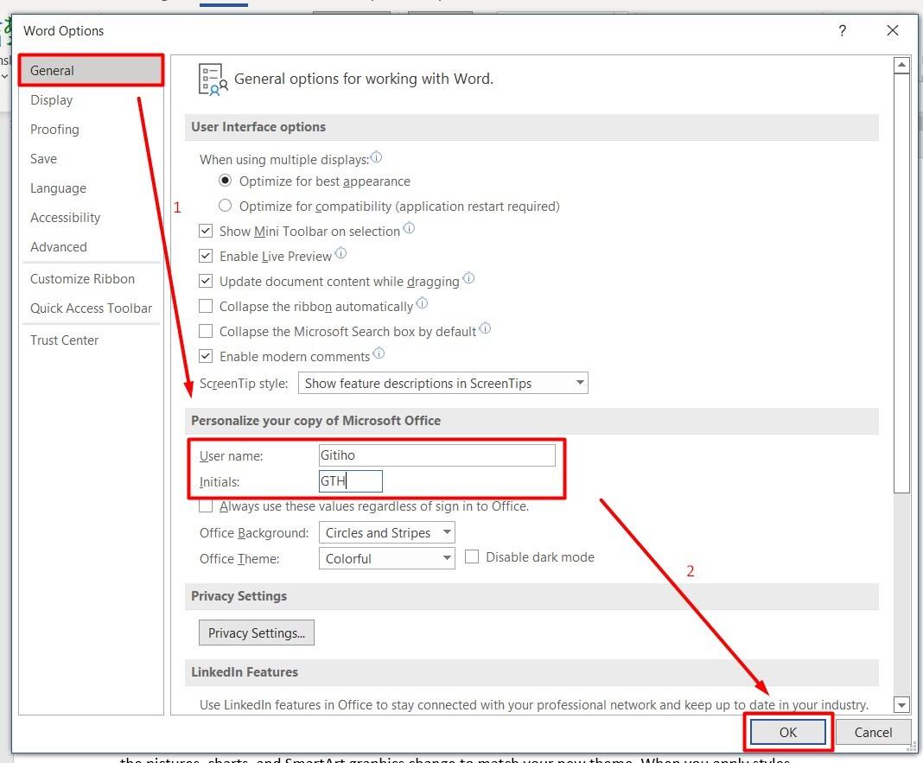Click info icon beside Collapse Microsoft Search box
Image resolution: width=923 pixels, height=763 pixels.
485,327
